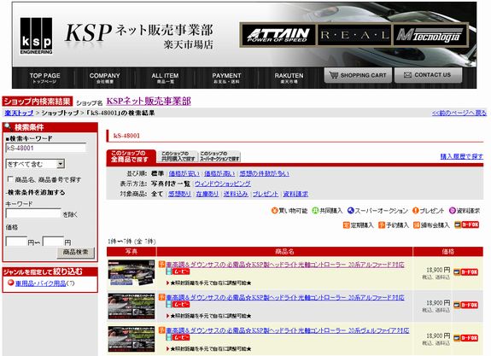Screen dimensions: 491x356
Task: Click the card badge on second product row
Action: [465, 305]
